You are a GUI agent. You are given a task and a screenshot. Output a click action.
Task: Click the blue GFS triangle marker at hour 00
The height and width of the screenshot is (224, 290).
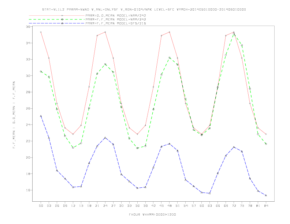coord(41,116)
